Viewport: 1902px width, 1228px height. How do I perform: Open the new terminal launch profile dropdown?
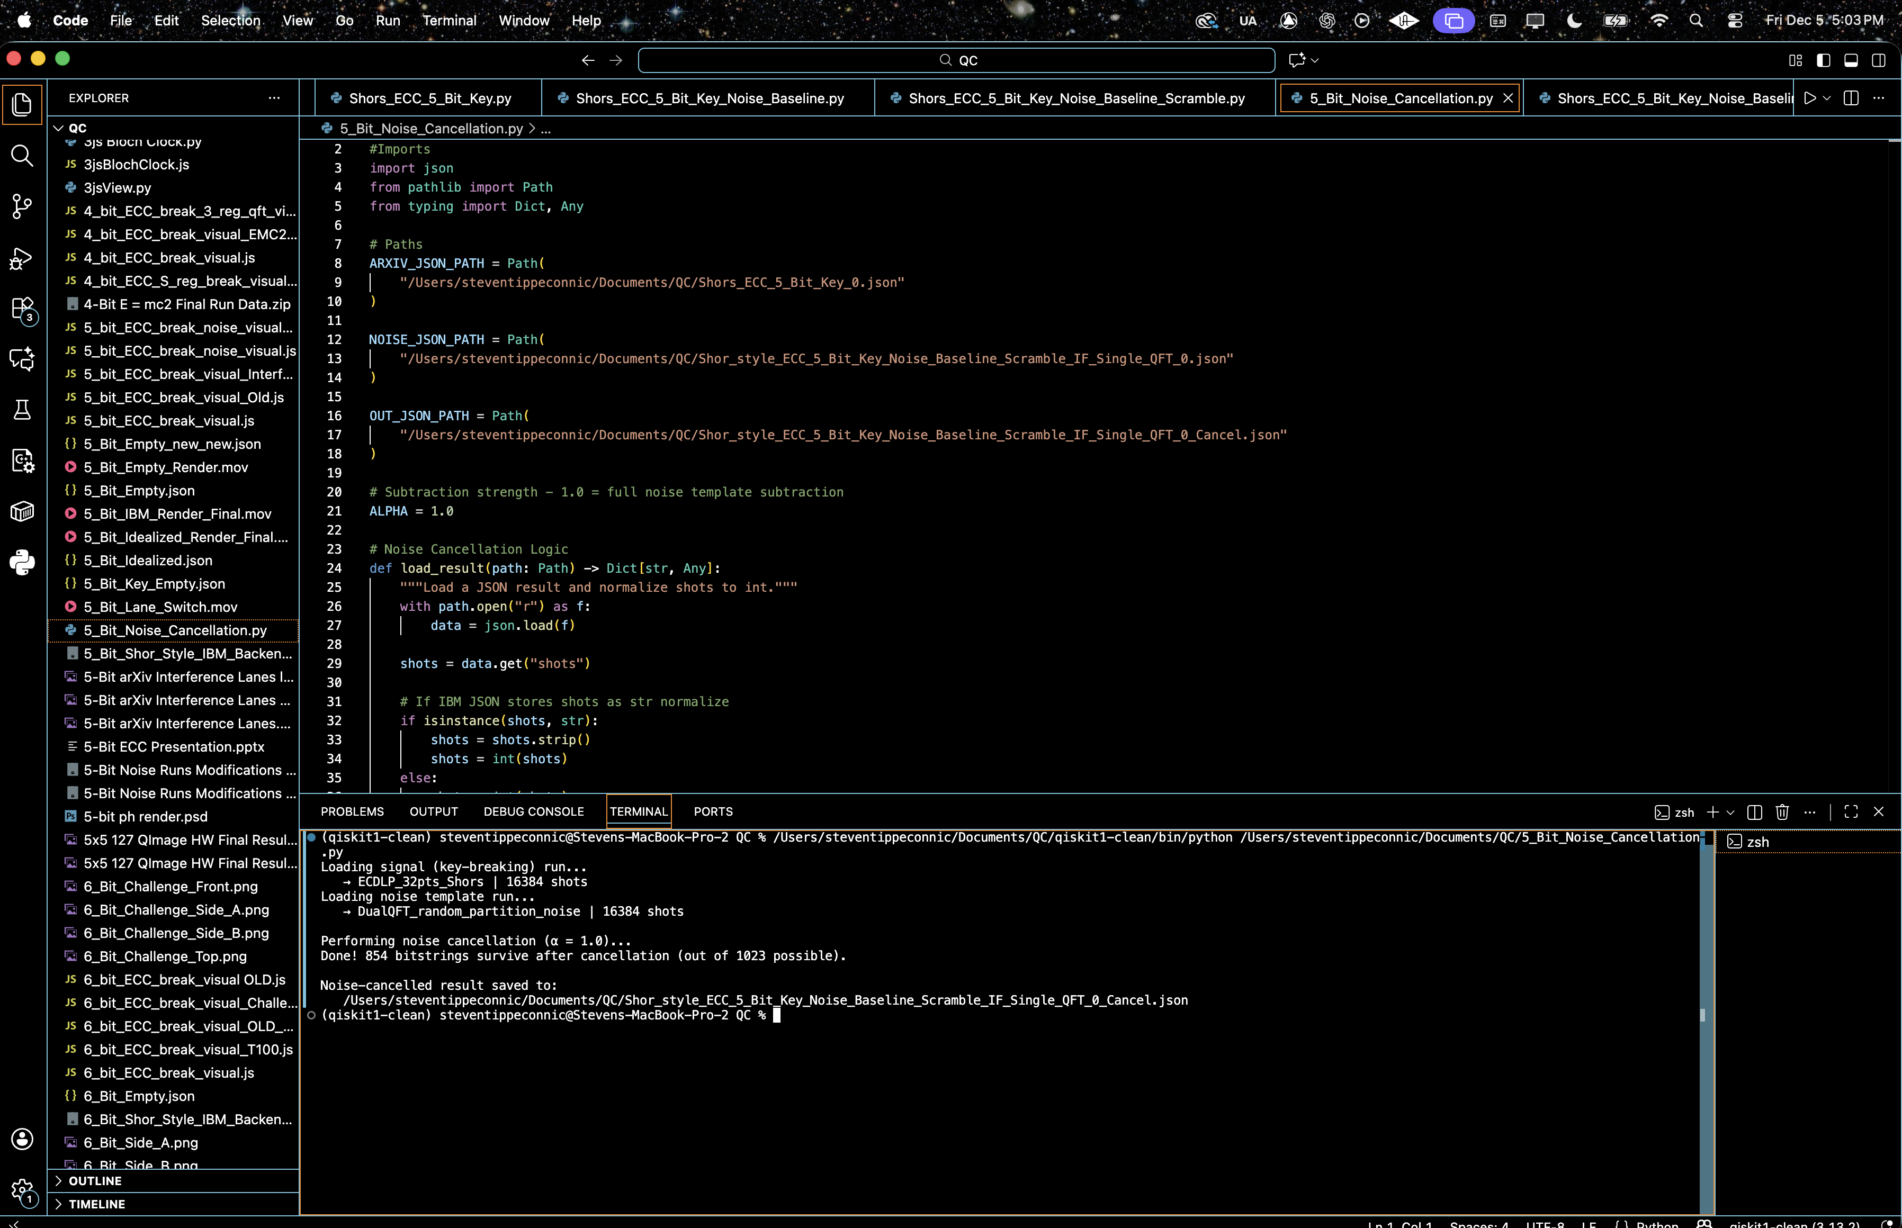tap(1730, 812)
